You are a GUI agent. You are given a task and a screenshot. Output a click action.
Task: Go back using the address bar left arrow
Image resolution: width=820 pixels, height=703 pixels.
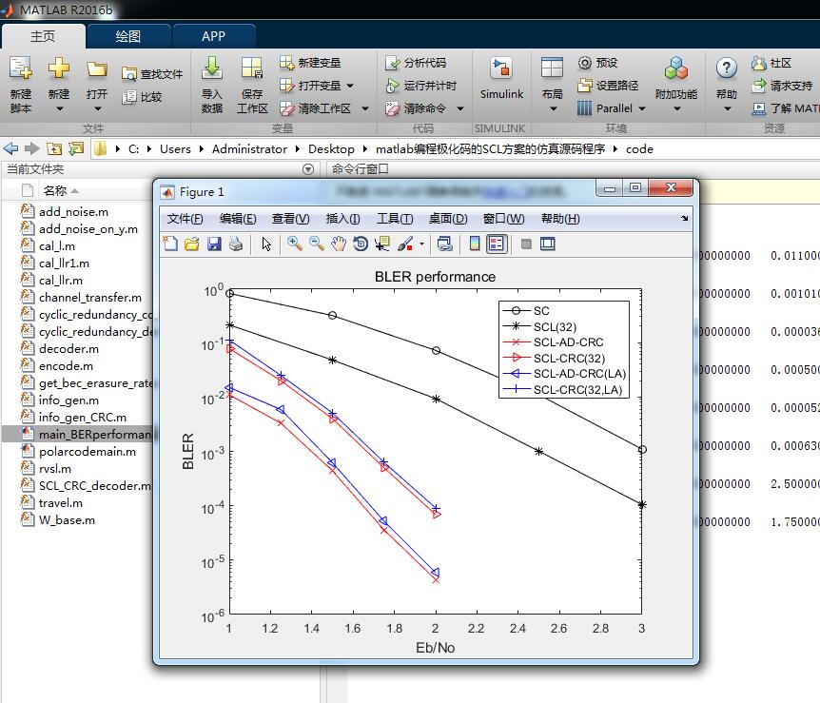[11, 148]
